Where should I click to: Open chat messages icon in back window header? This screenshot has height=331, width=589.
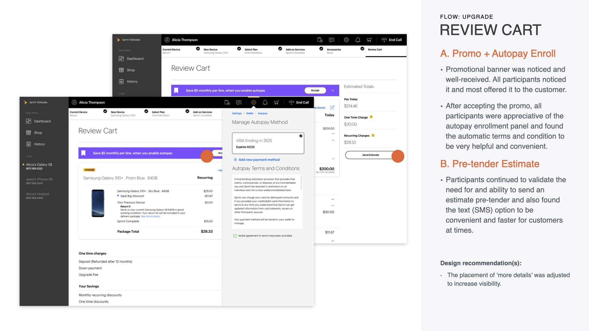pyautogui.click(x=332, y=40)
